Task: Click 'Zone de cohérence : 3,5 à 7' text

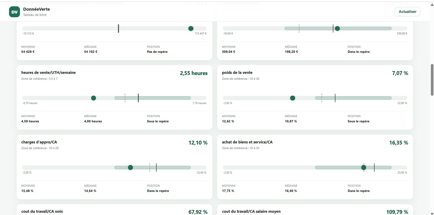Action: [40, 79]
